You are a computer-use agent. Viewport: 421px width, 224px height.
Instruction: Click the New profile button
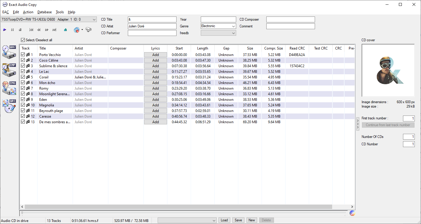click(252, 220)
